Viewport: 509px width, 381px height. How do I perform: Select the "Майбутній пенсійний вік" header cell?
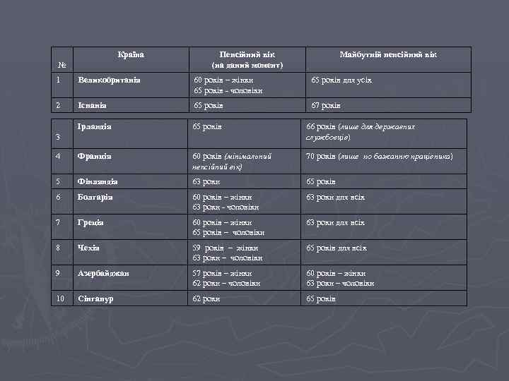(388, 54)
